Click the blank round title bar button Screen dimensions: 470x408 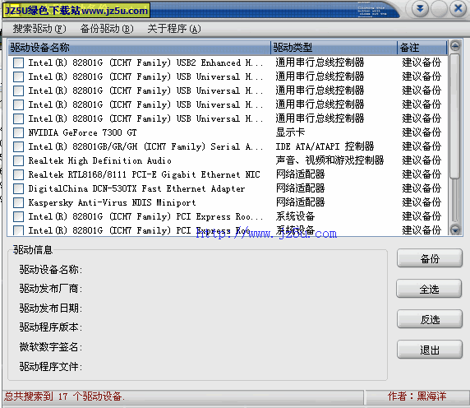(439, 9)
